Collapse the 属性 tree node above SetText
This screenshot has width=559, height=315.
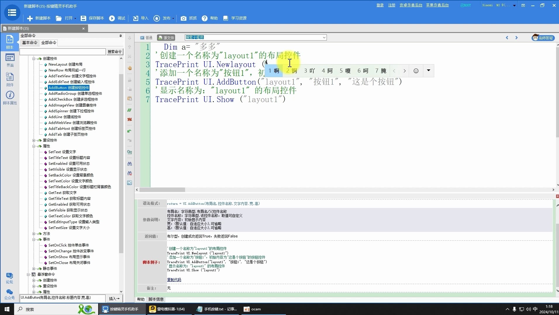point(34,146)
